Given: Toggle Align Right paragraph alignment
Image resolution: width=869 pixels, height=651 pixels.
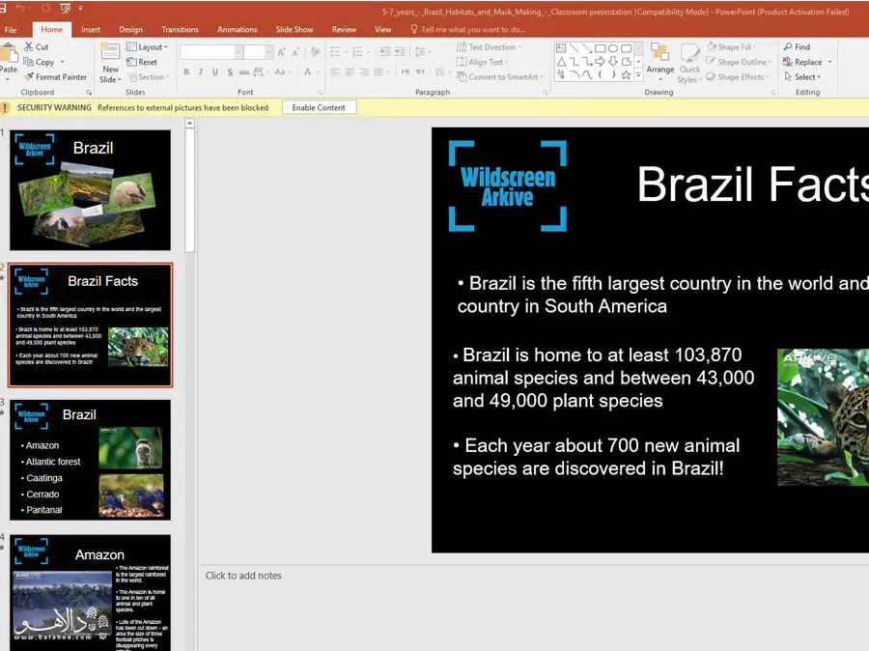Looking at the screenshot, I should [364, 71].
